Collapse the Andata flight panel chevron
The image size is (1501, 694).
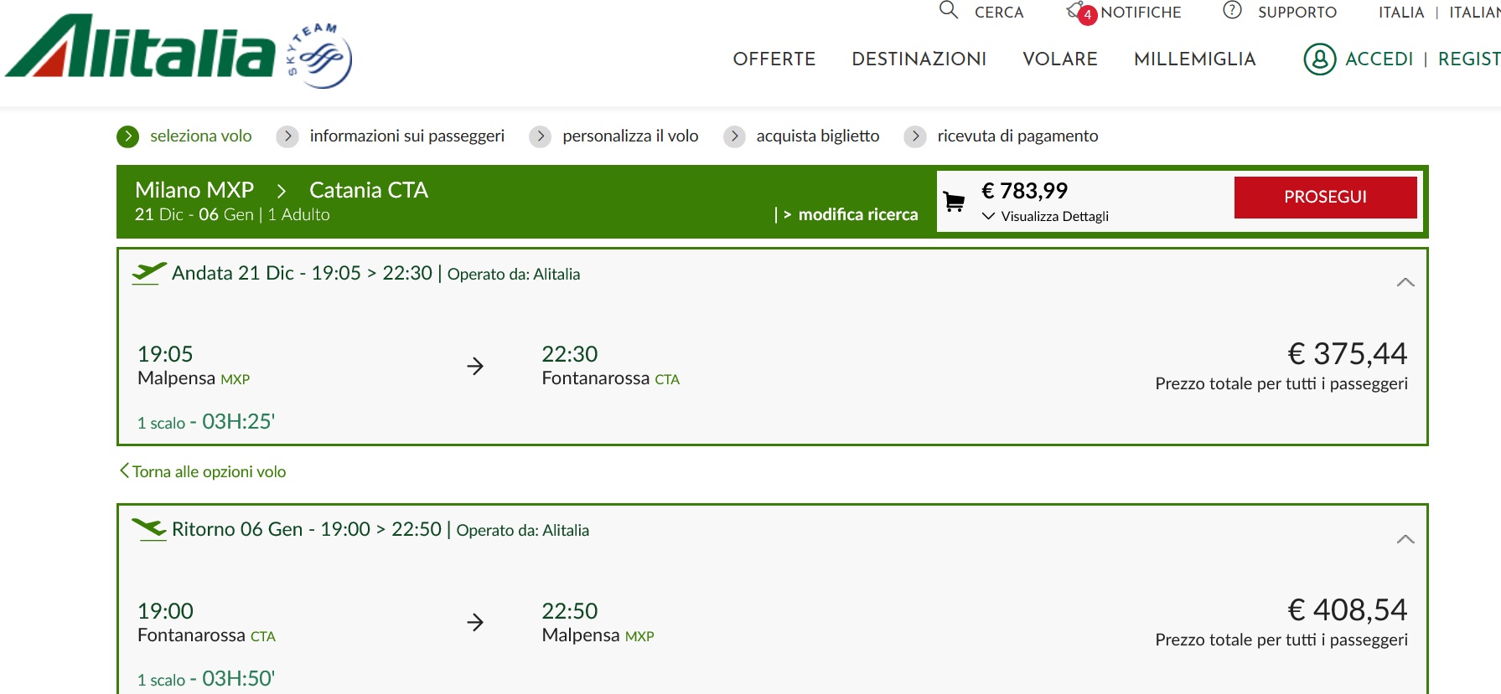coord(1405,282)
